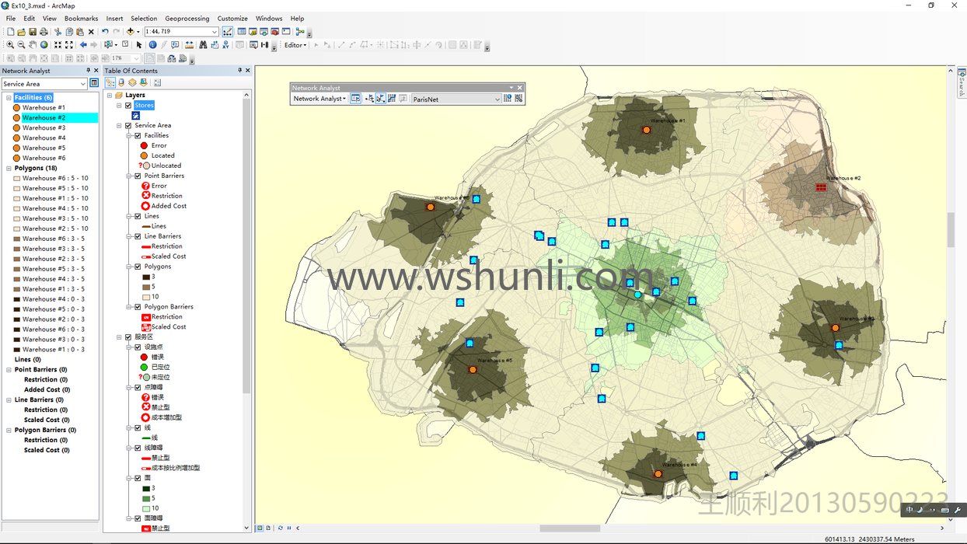967x544 pixels.
Task: Click the Solve icon in Network Analyst toolbar
Action: (x=392, y=99)
